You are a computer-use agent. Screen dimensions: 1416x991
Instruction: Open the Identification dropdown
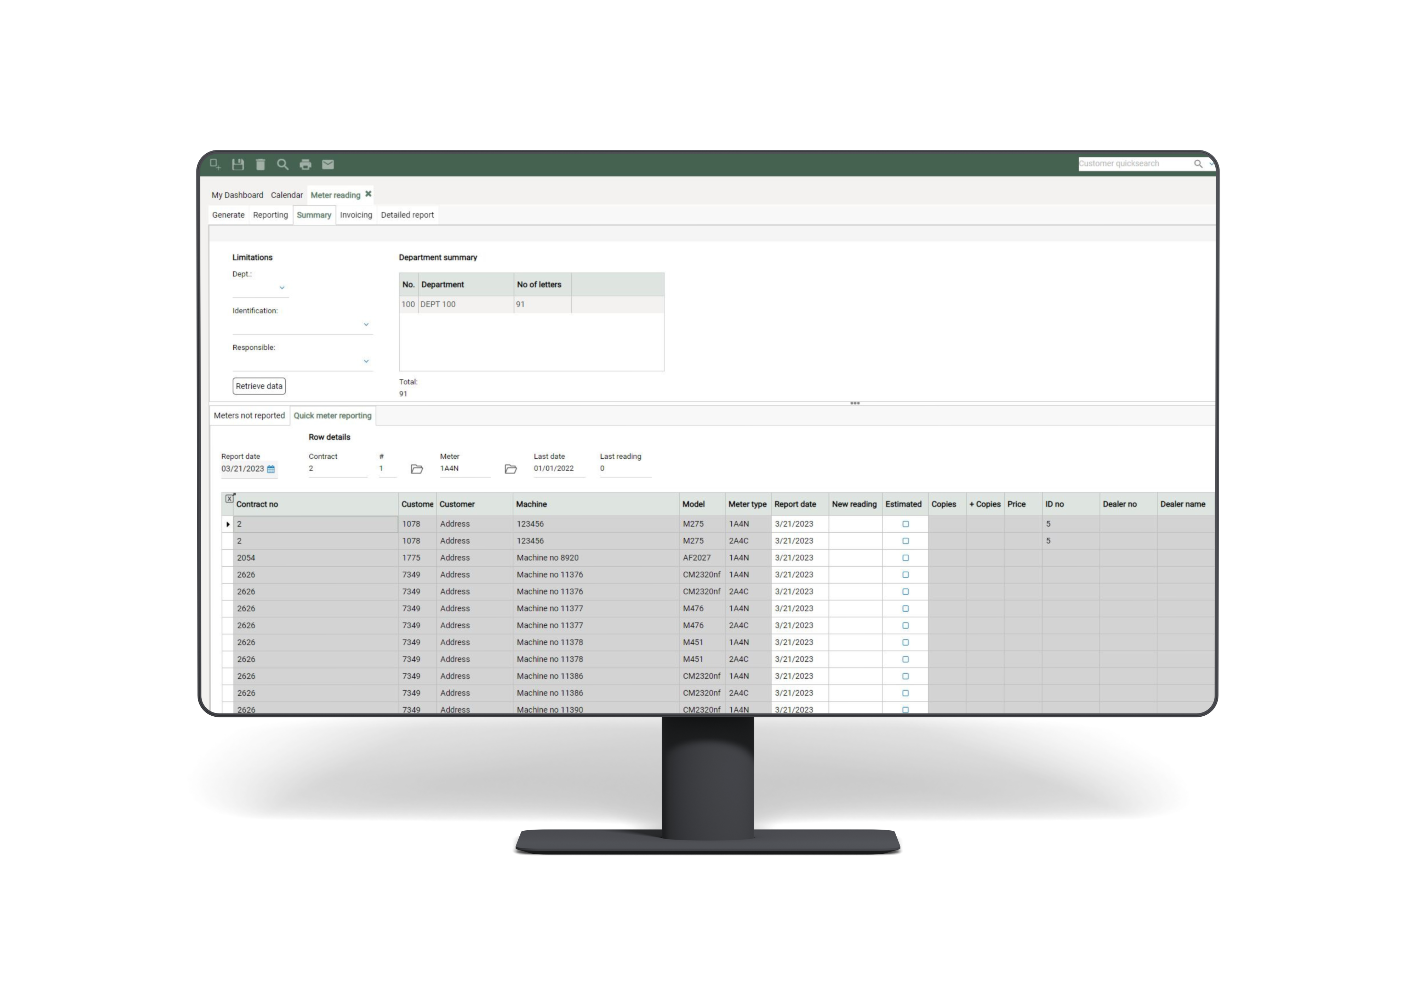[366, 324]
